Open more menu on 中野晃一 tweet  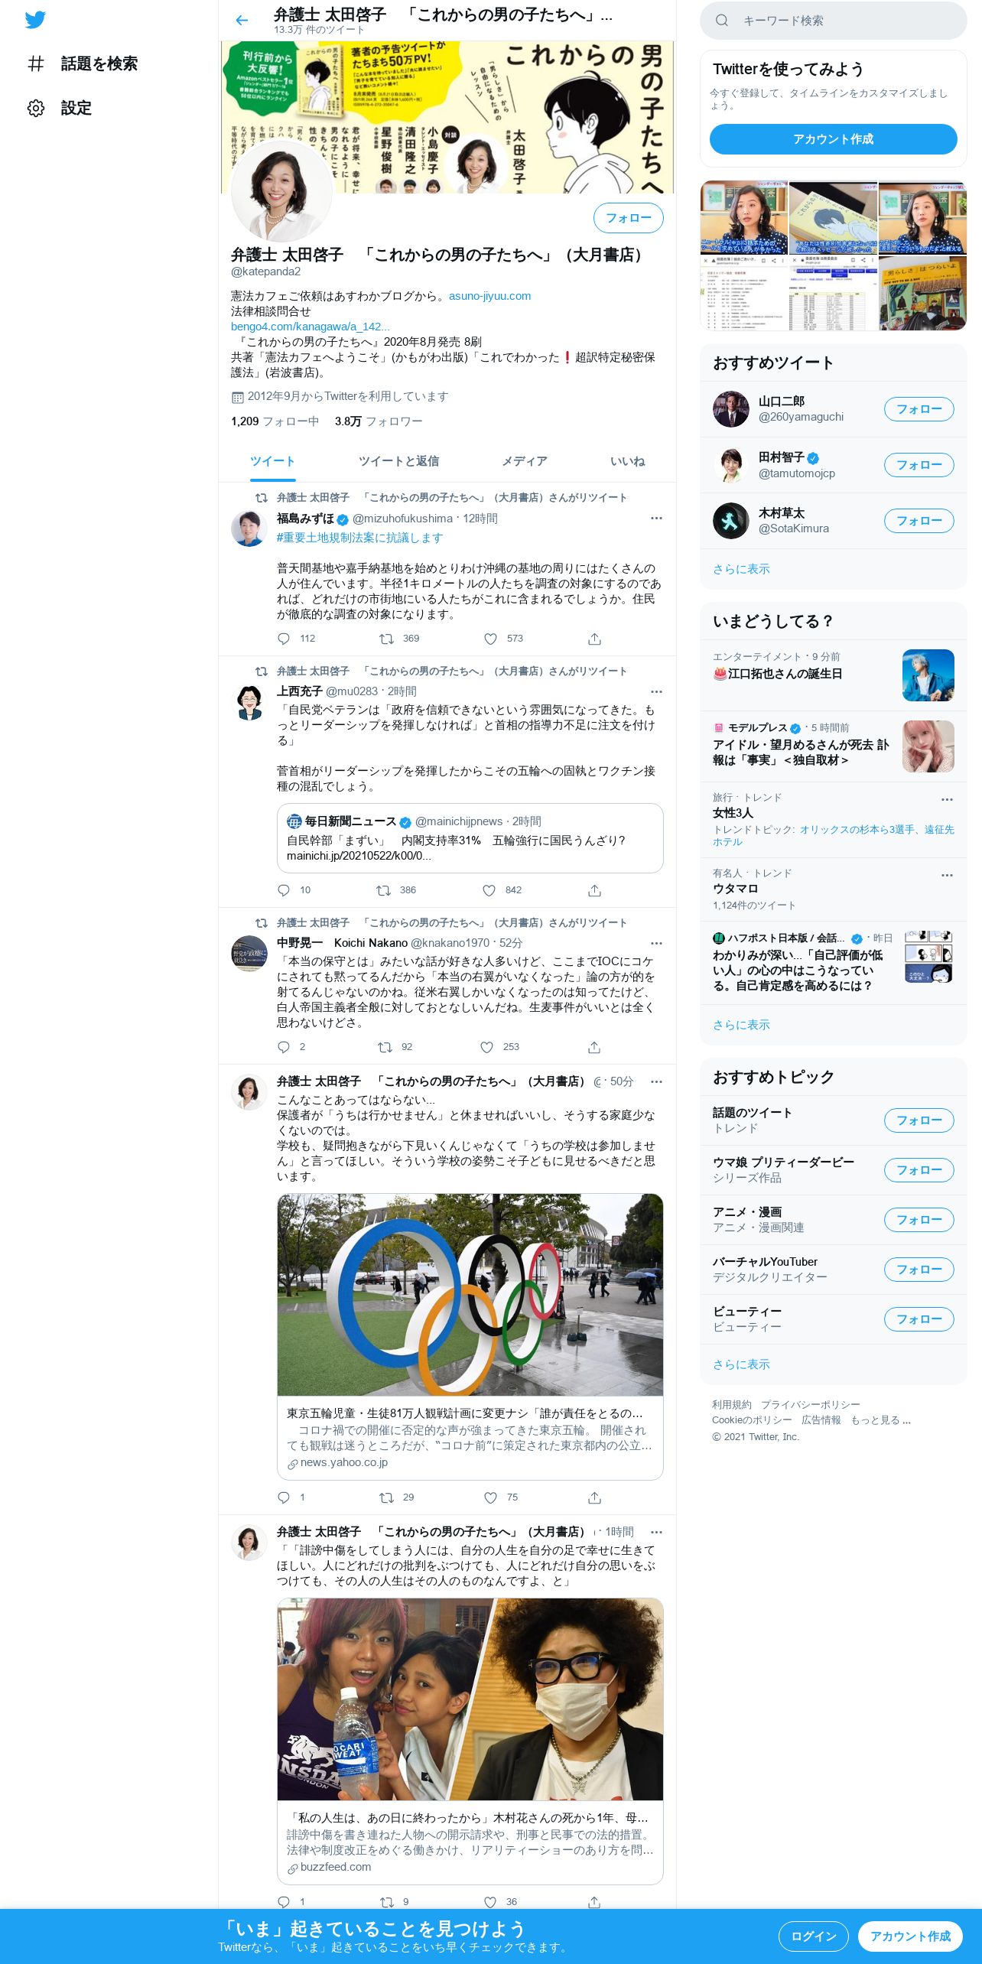click(656, 944)
